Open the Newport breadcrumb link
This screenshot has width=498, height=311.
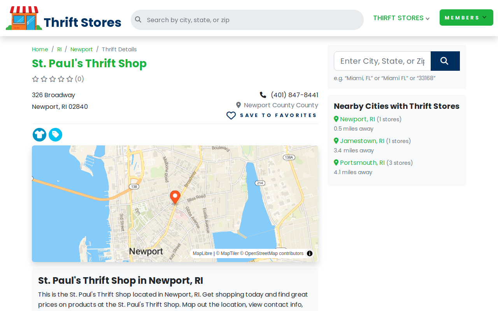coord(82,49)
